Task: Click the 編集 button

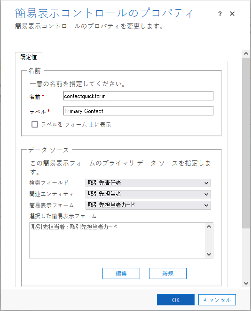Action: click(121, 273)
